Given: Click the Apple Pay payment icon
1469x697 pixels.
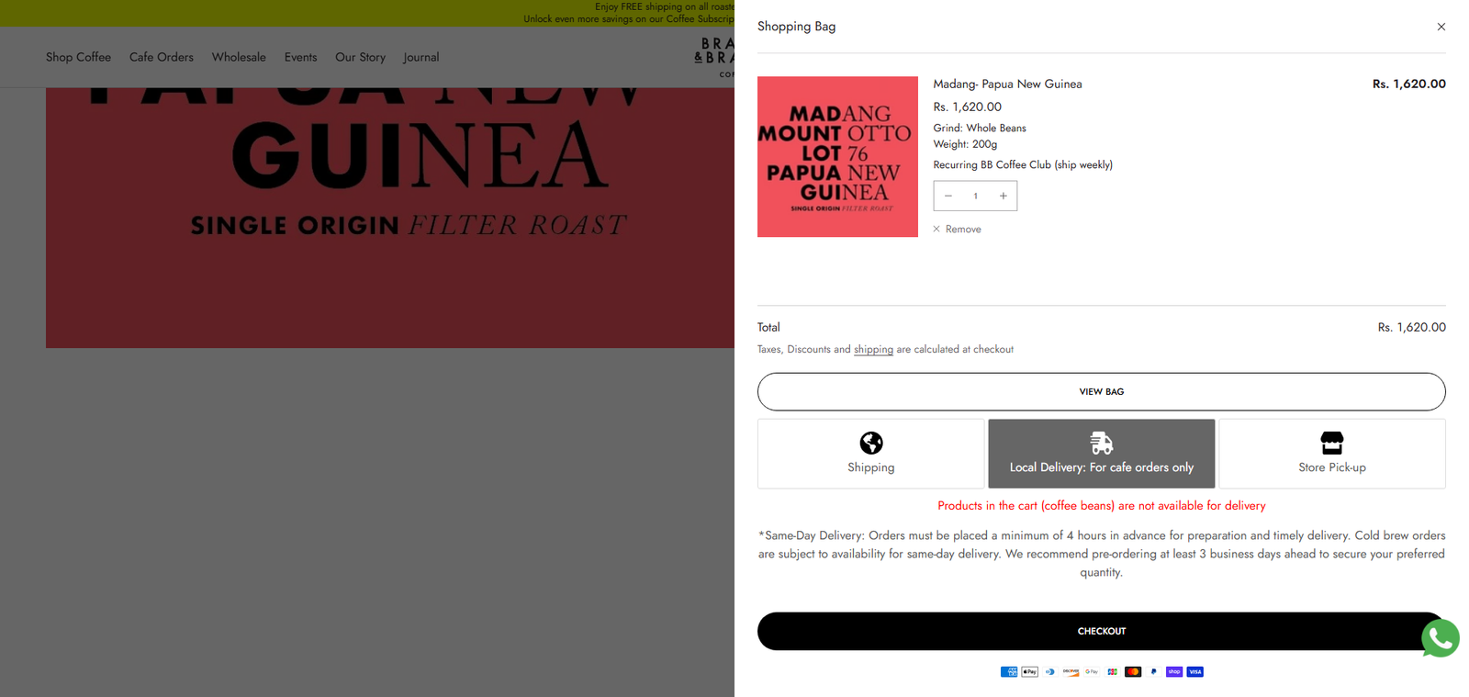Looking at the screenshot, I should click(1029, 672).
